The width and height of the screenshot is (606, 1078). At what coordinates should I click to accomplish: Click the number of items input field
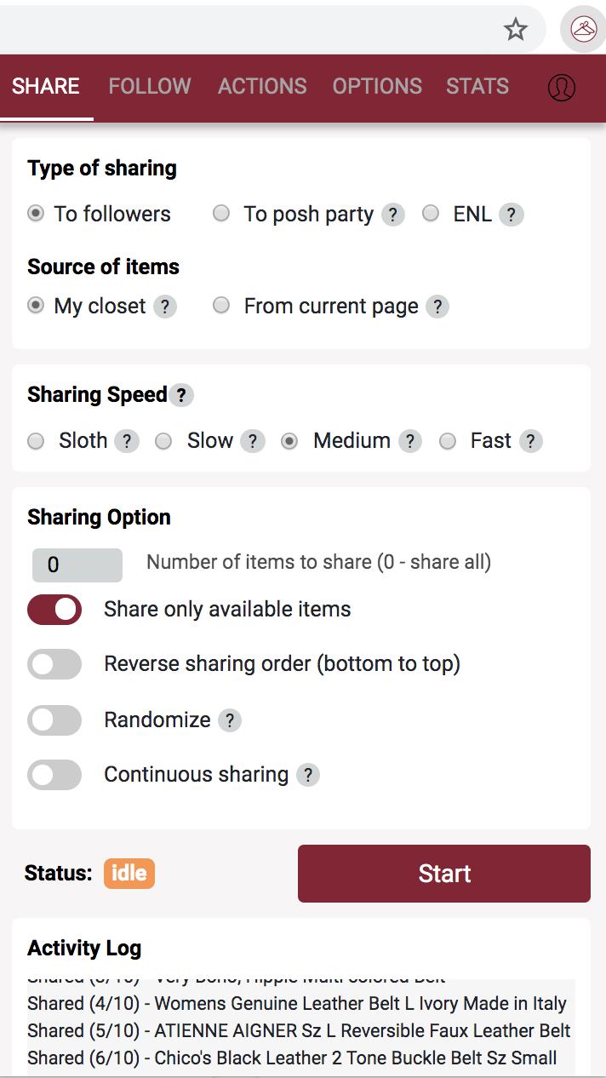click(x=77, y=565)
